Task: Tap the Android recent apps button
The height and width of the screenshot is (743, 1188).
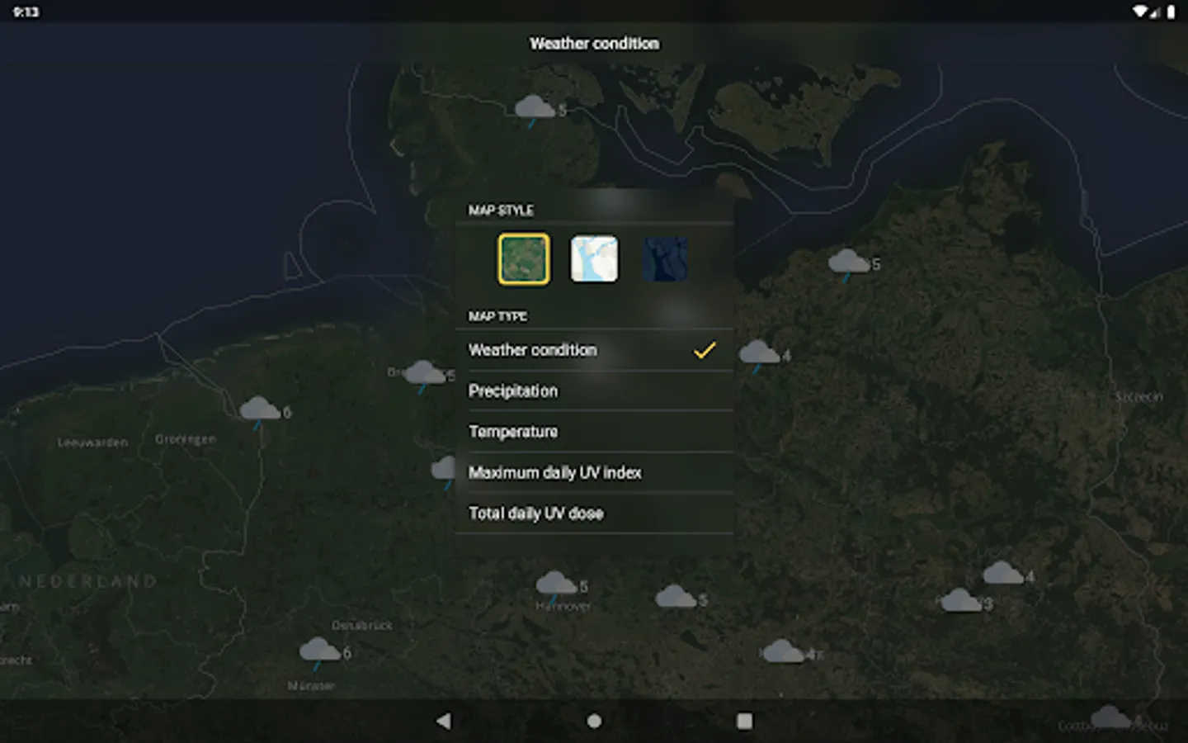Action: pos(744,721)
